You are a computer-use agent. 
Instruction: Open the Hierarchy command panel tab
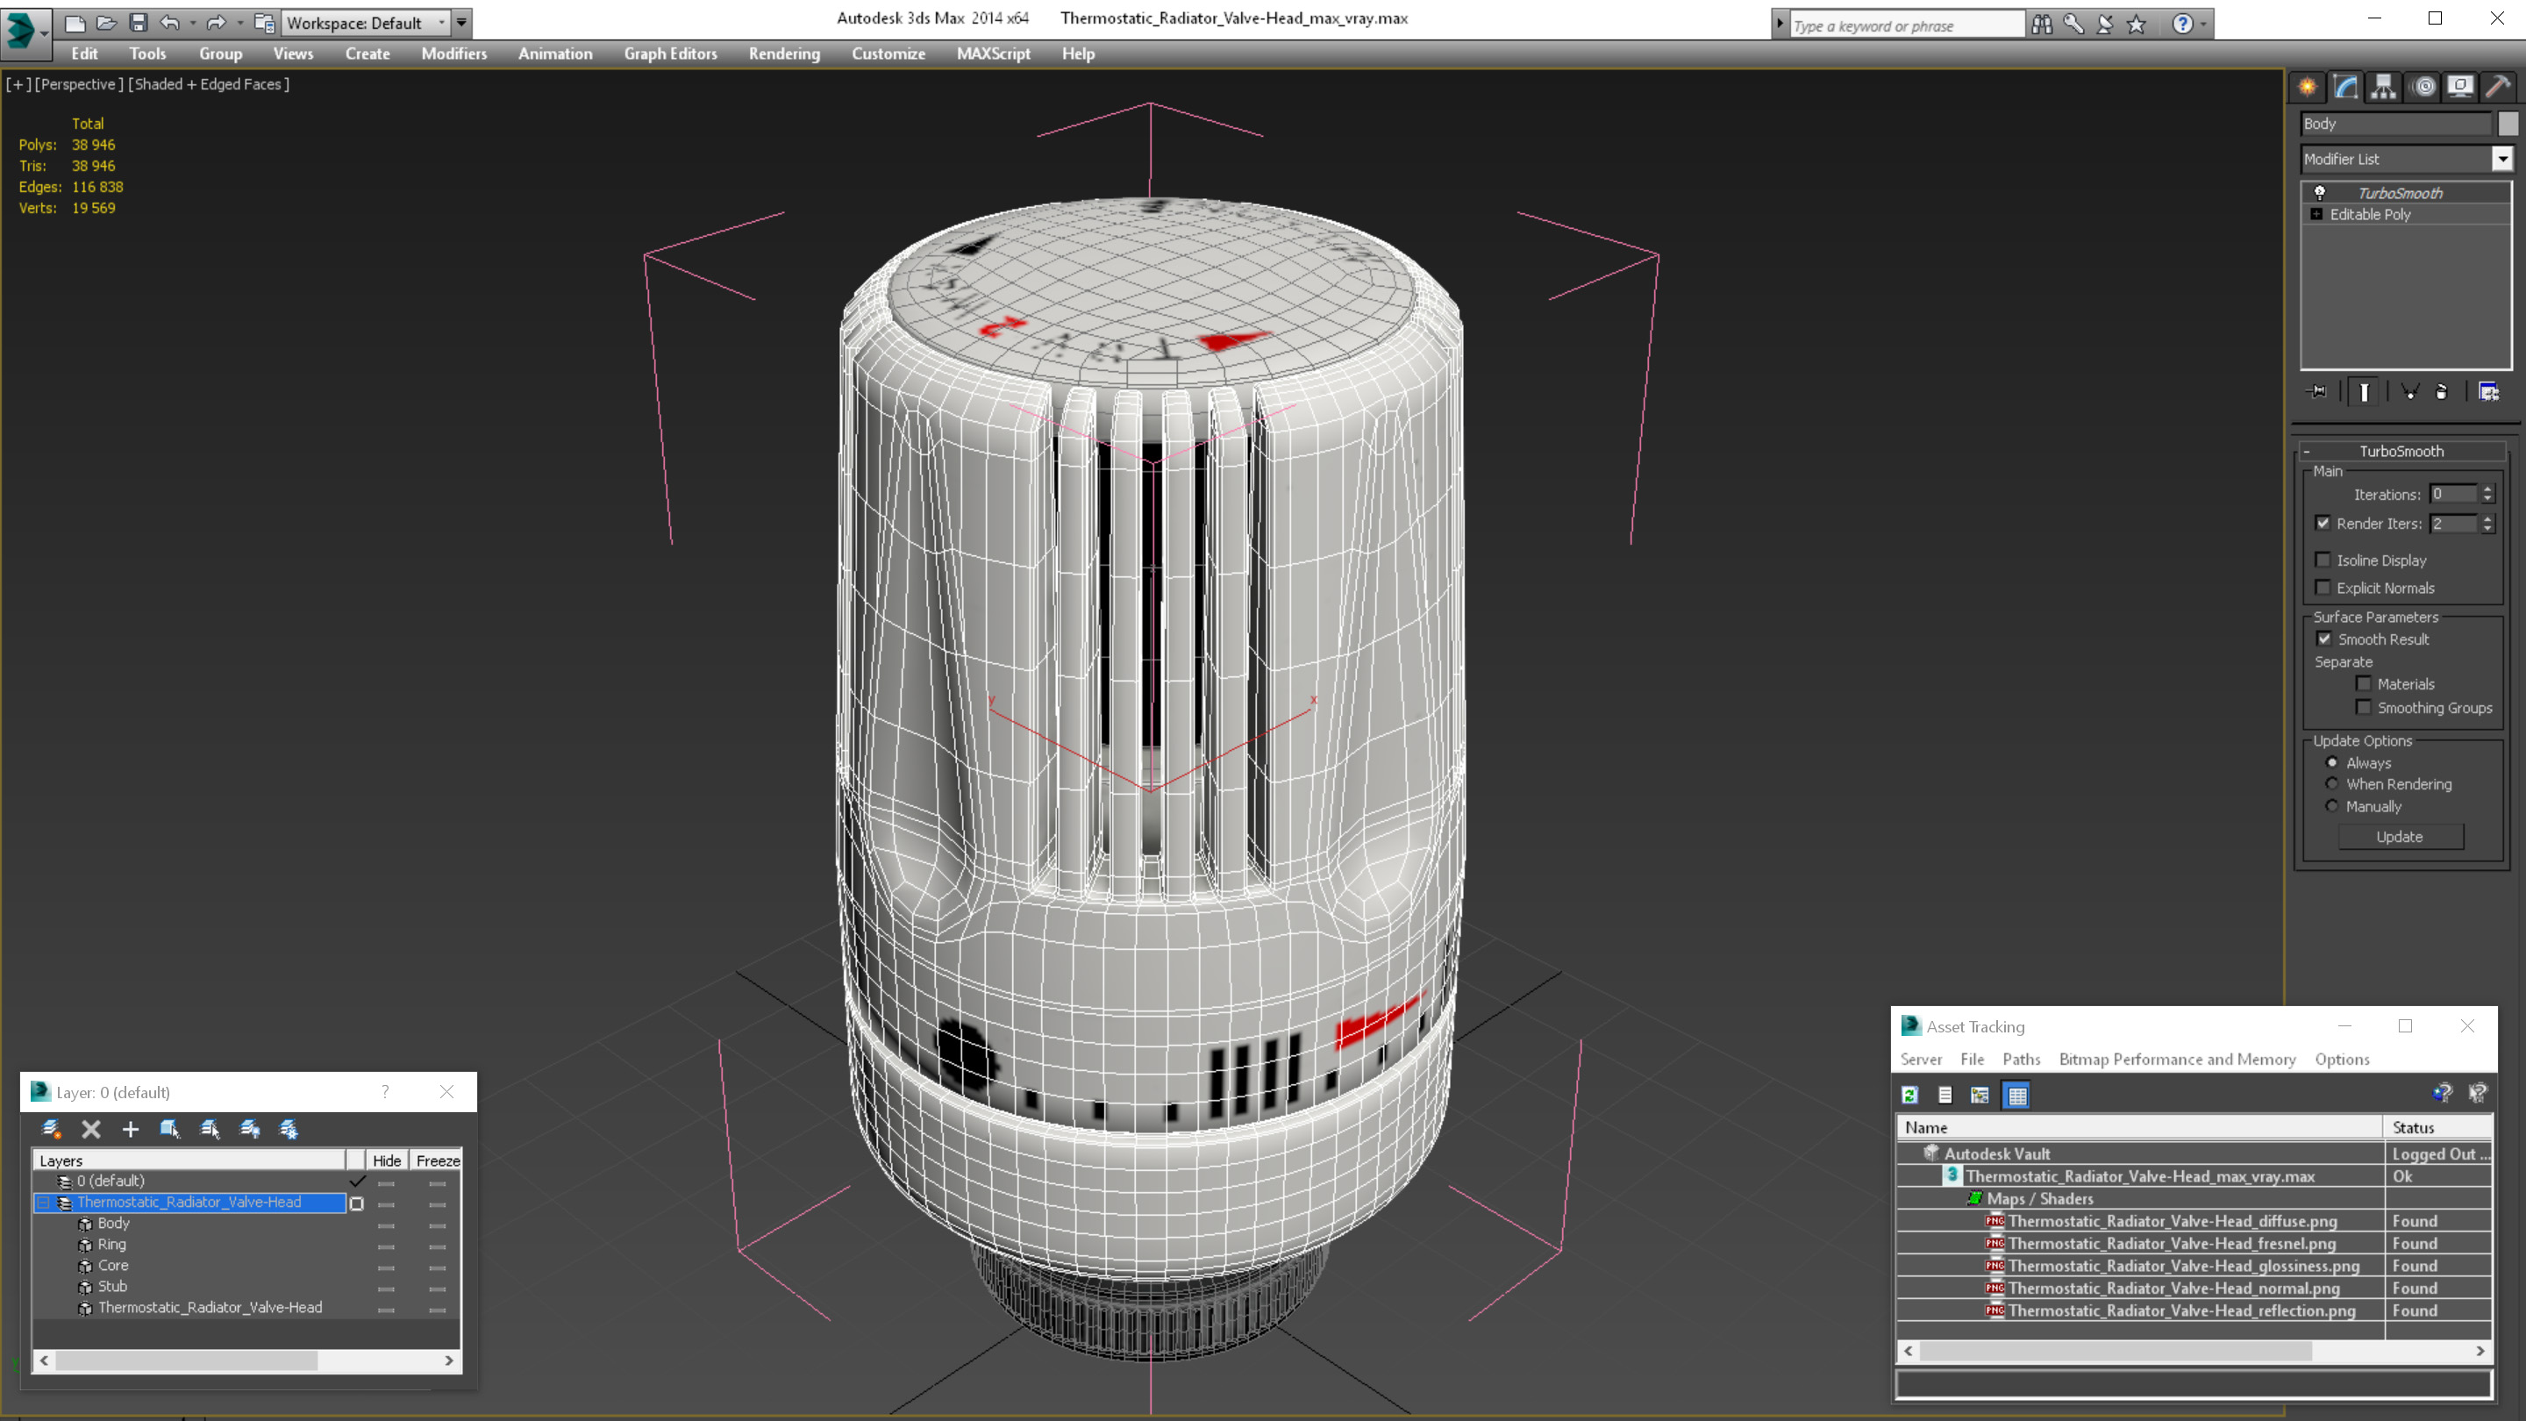point(2383,86)
